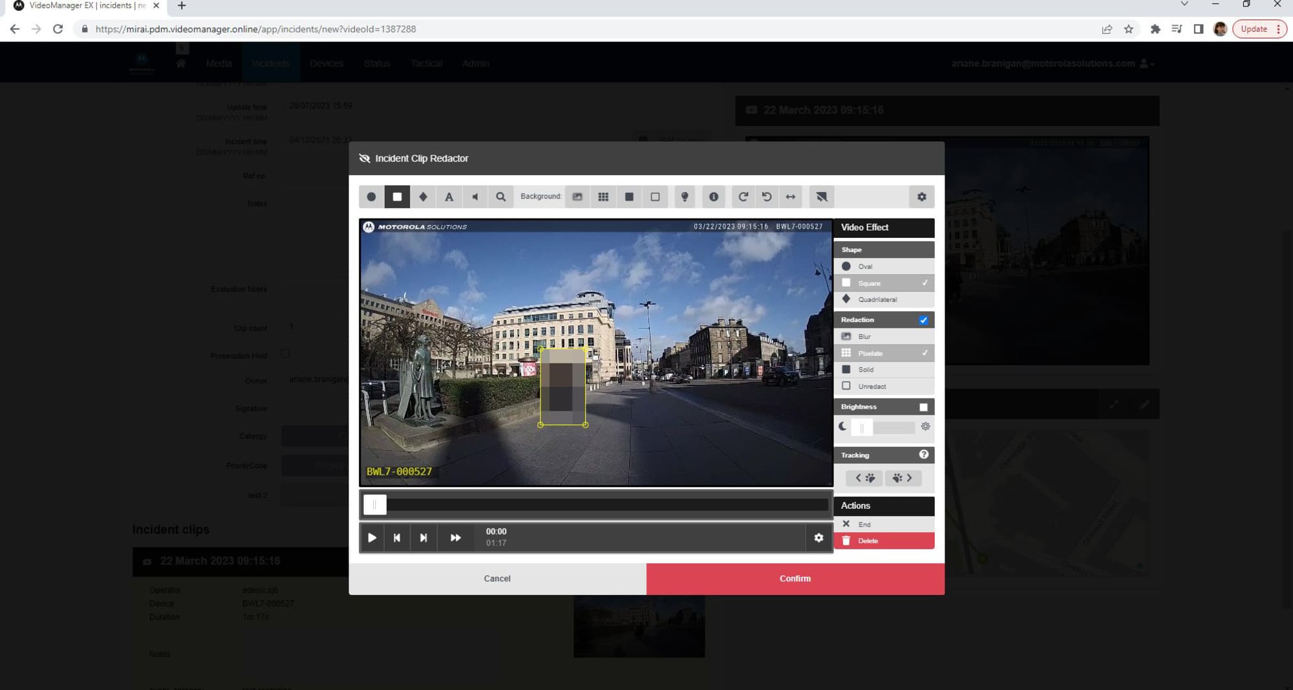Set background to unredacted outline
Viewport: 1293px width, 690px height.
[x=655, y=197]
